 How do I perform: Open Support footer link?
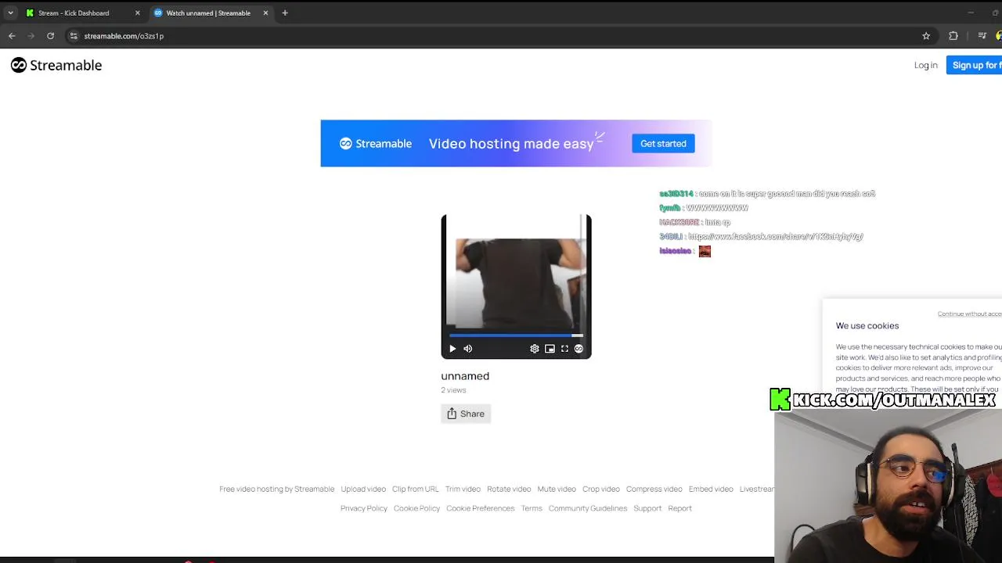click(x=647, y=508)
